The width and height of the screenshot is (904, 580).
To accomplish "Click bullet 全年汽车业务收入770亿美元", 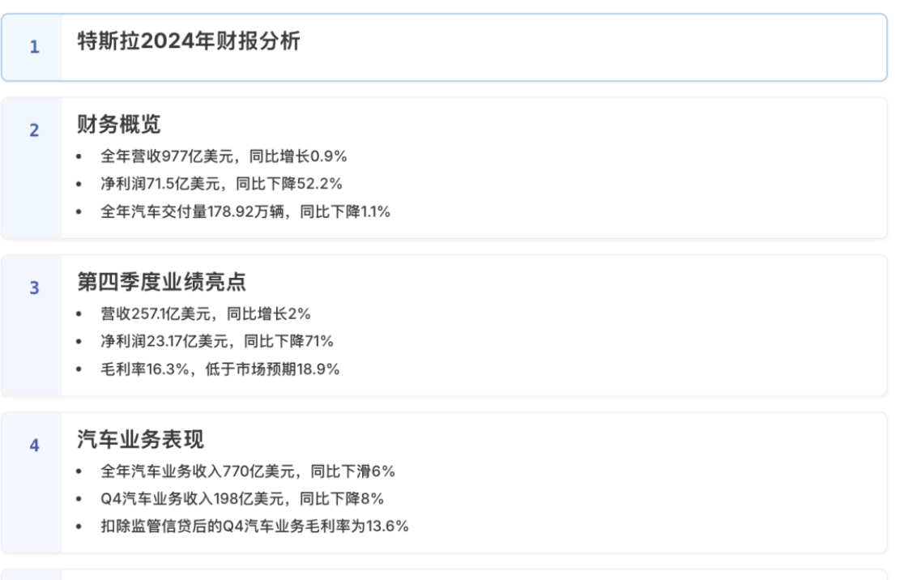I will coord(248,471).
